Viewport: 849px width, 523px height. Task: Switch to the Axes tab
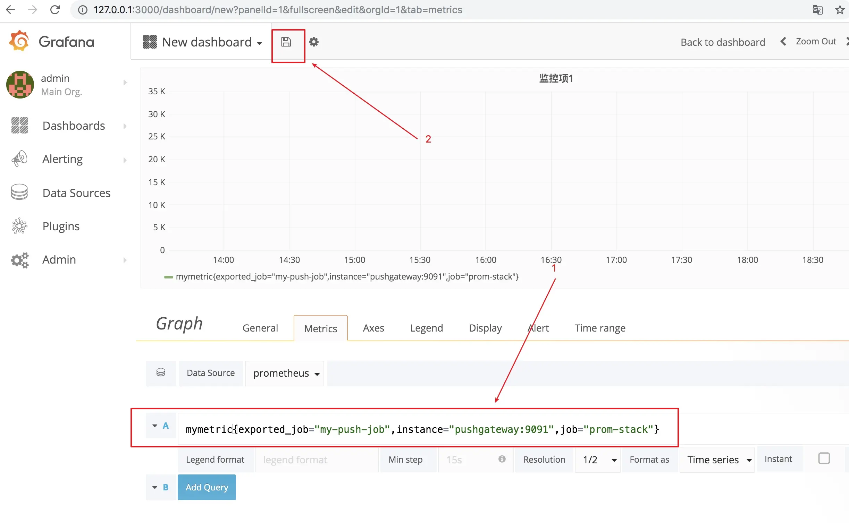pos(373,328)
